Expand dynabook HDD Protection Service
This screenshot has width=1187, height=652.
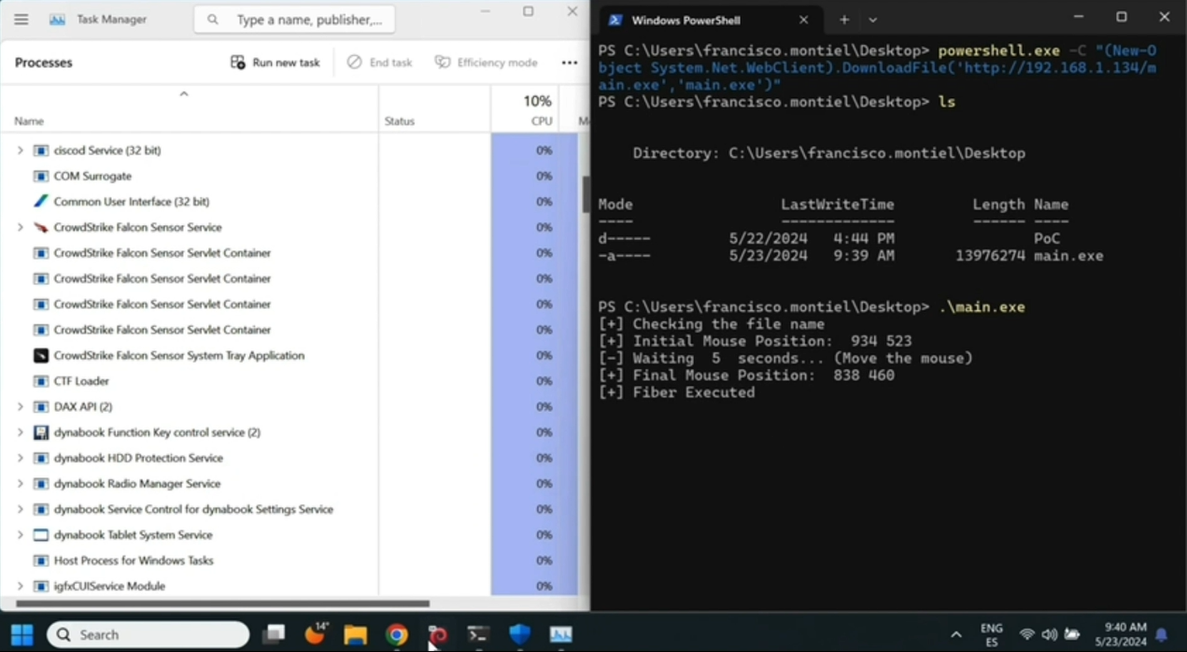[20, 459]
